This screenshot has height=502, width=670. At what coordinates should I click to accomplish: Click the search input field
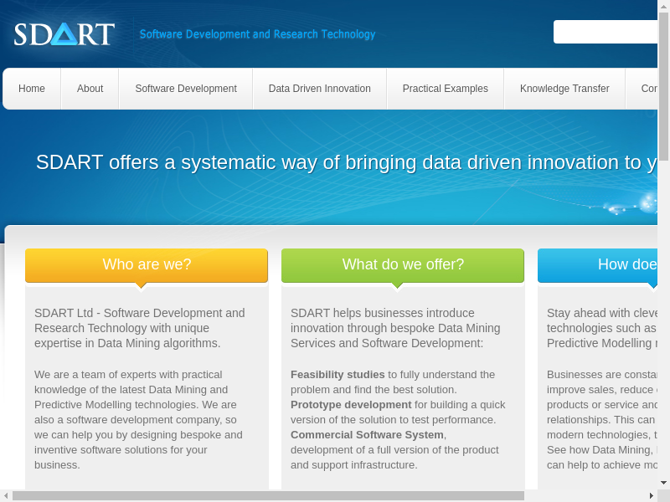(605, 32)
